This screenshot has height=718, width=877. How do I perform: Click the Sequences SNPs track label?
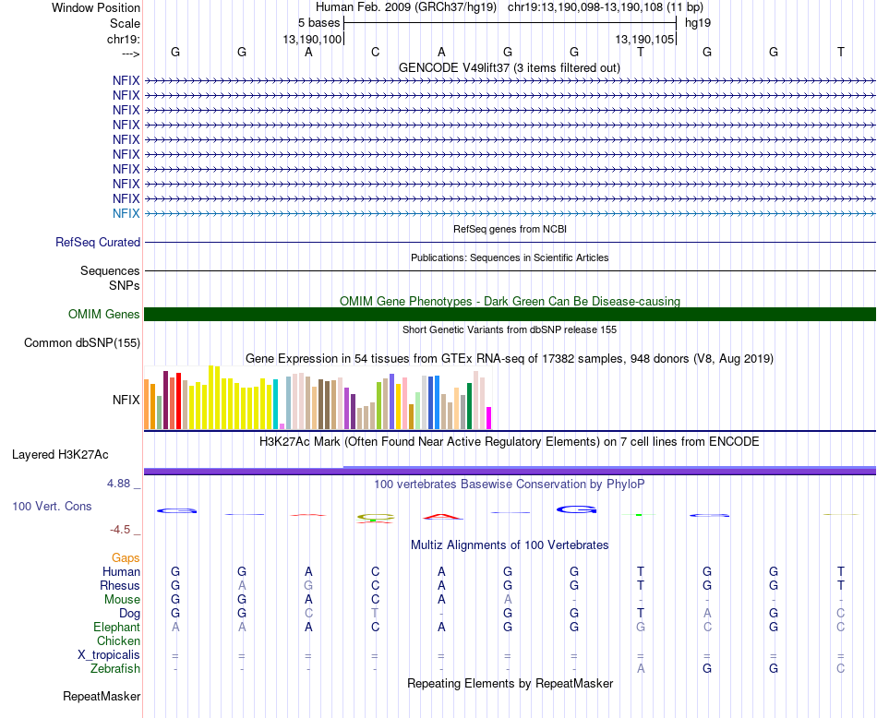point(110,278)
